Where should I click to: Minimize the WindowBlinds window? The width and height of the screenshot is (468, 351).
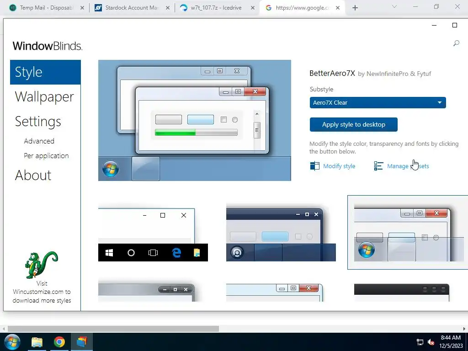[434, 26]
